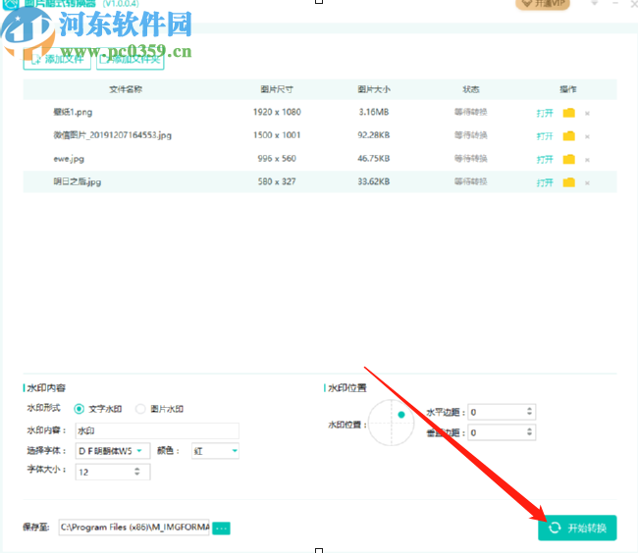Select file row ewe.jpg
The height and width of the screenshot is (553, 638).
(x=320, y=159)
